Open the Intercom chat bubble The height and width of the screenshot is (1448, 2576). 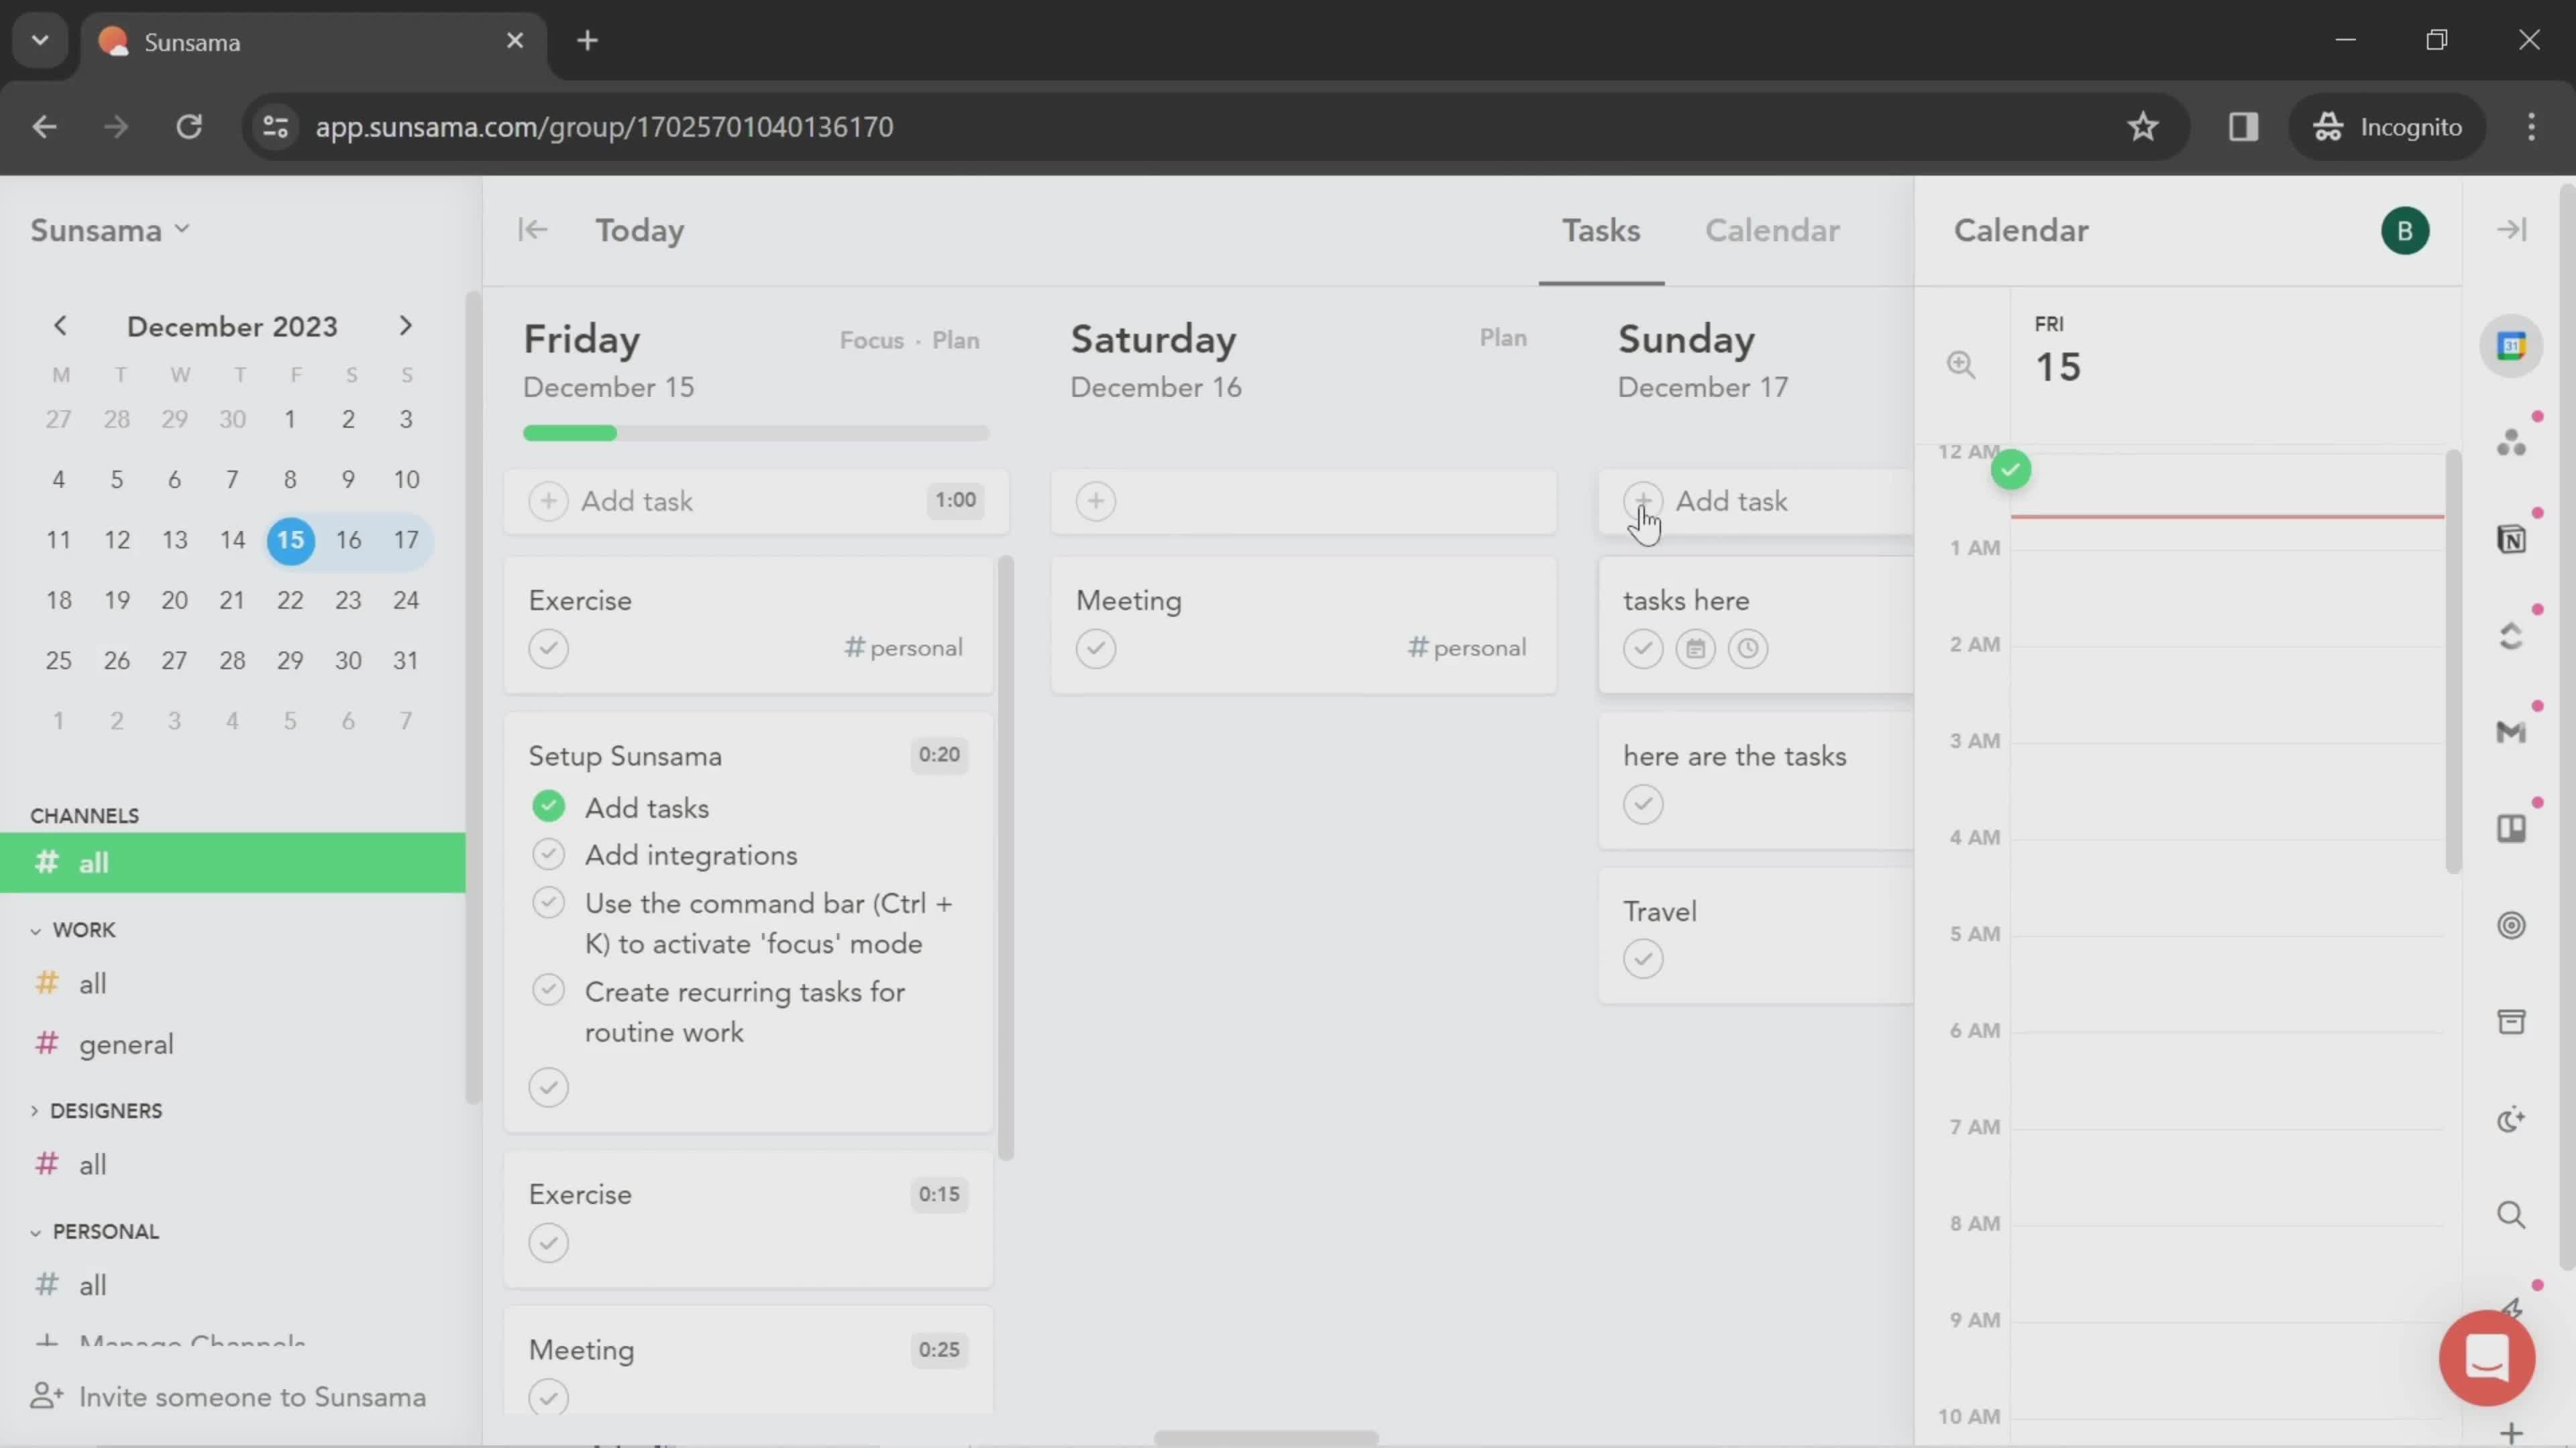point(2486,1357)
